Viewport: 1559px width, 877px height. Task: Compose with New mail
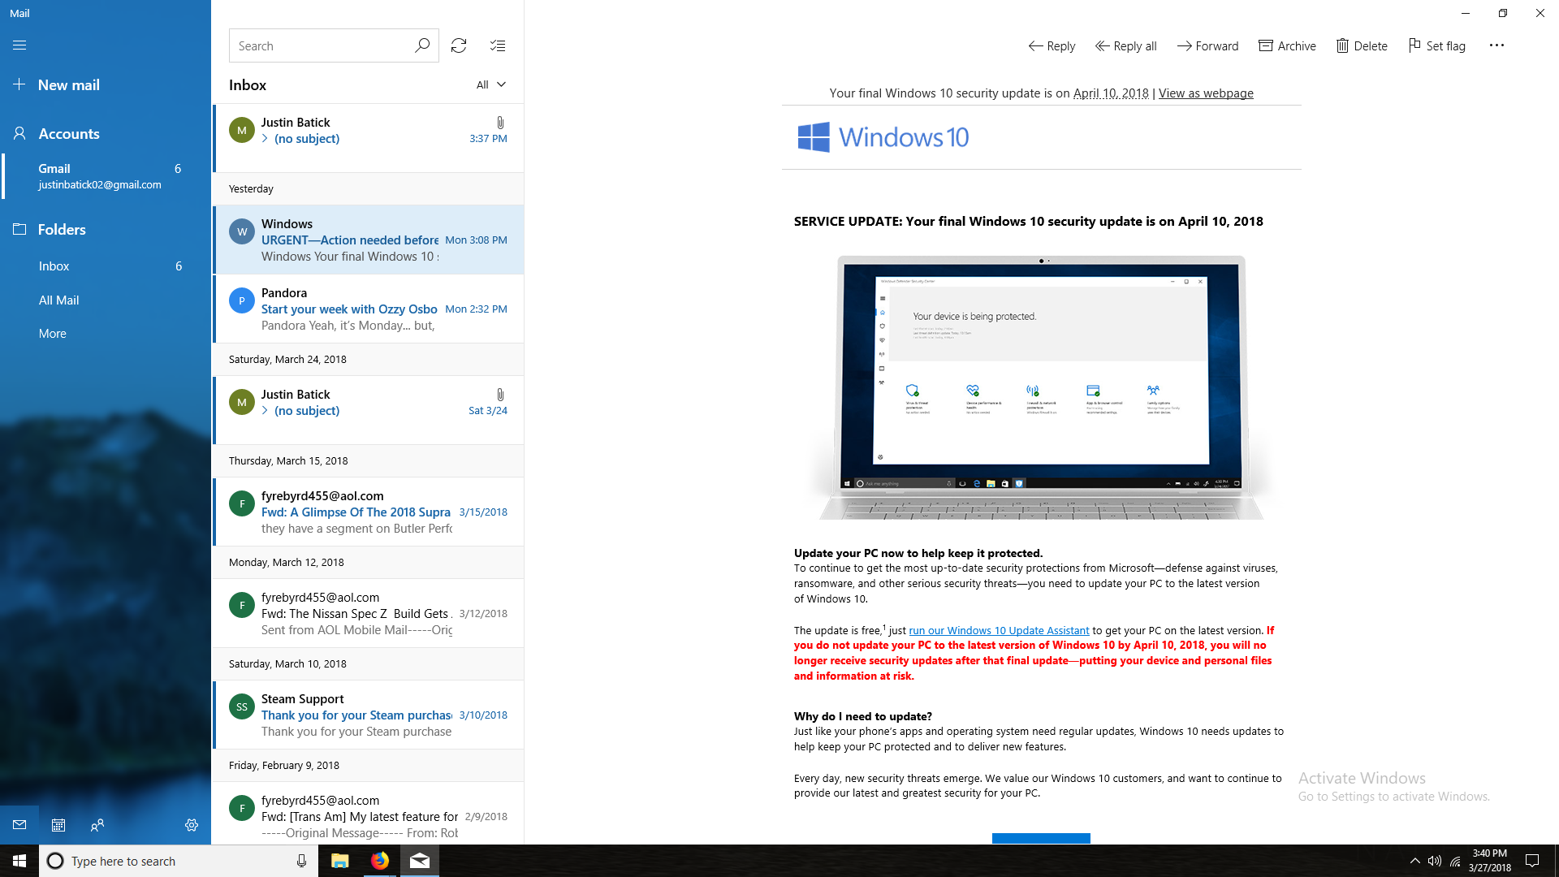coord(106,84)
